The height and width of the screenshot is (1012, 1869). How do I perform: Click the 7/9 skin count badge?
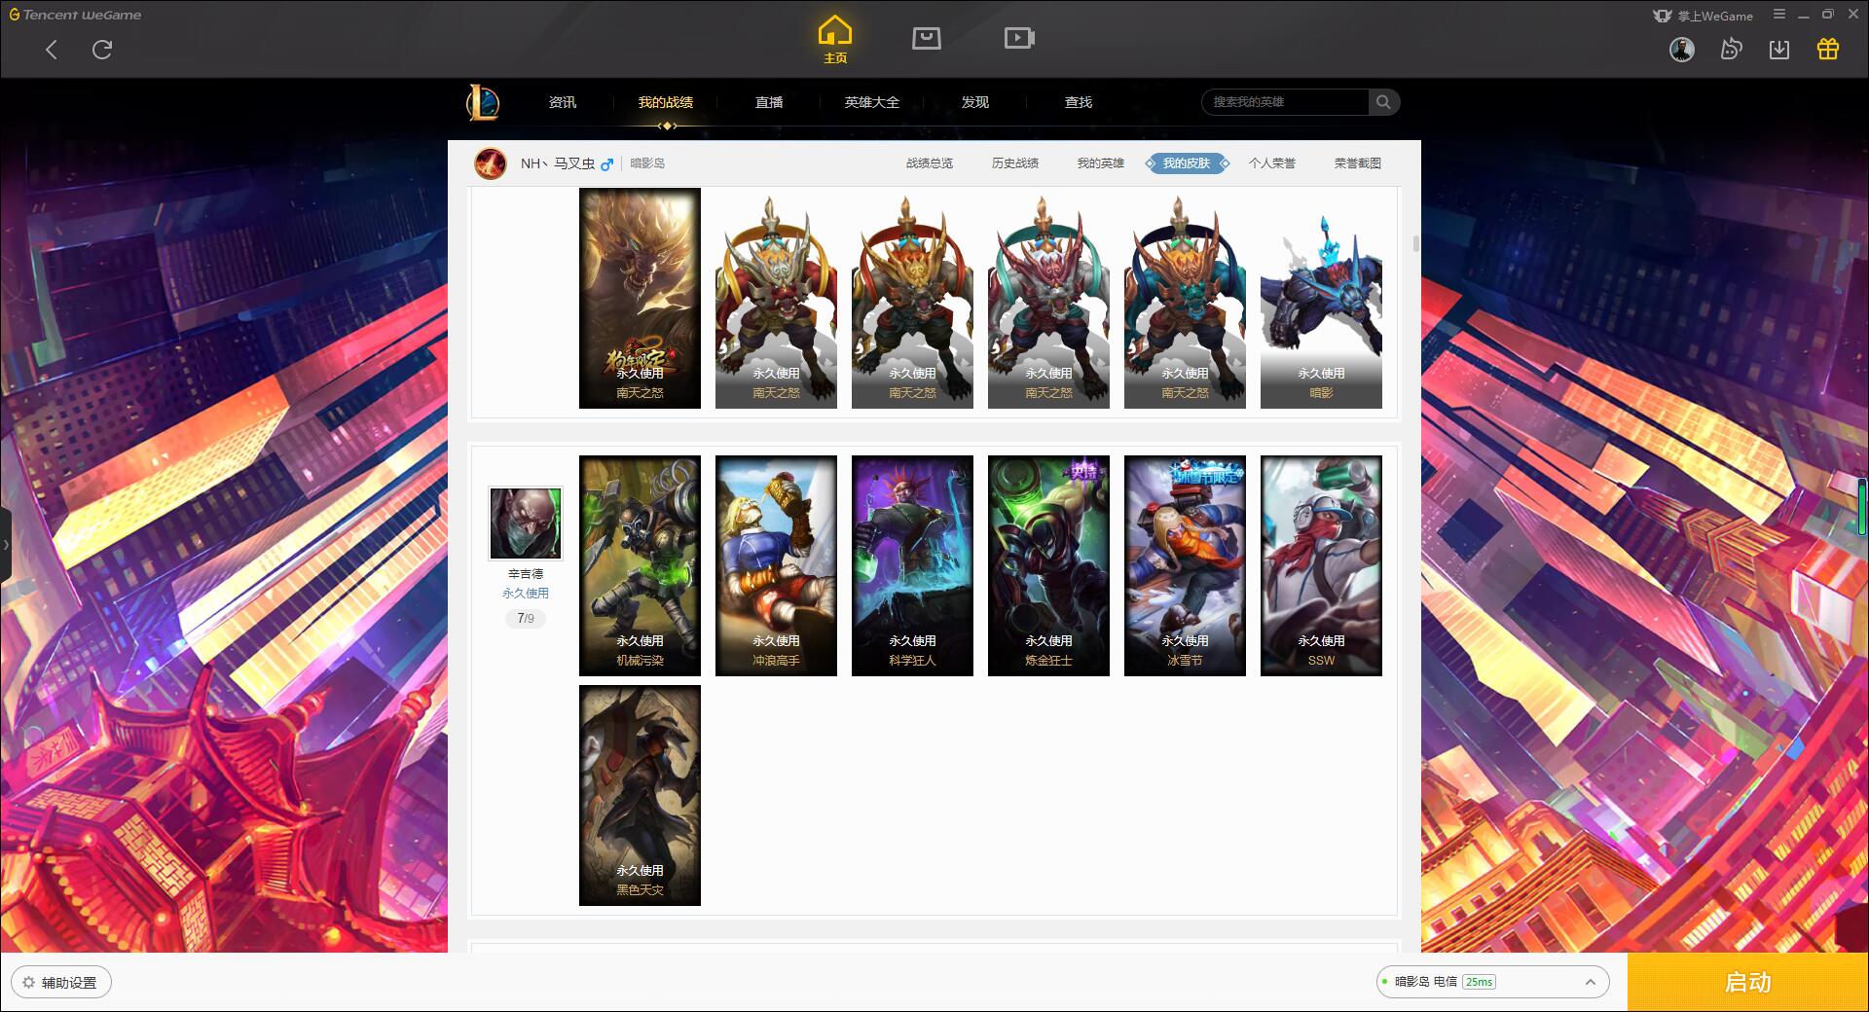(x=526, y=618)
